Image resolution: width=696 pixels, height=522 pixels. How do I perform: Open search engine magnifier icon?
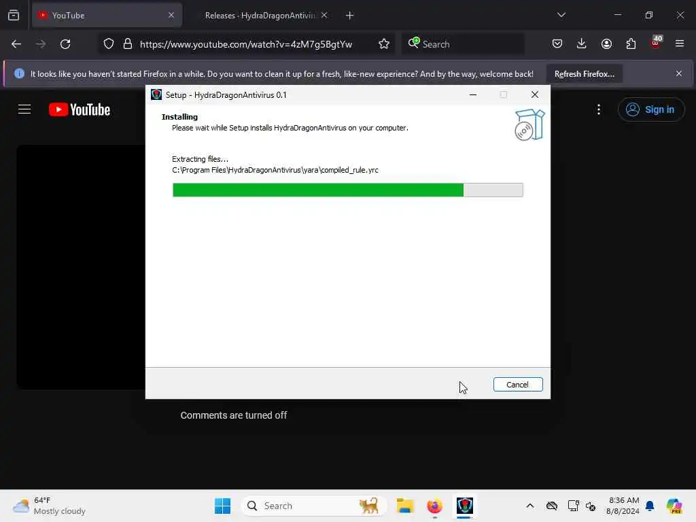pyautogui.click(x=414, y=43)
